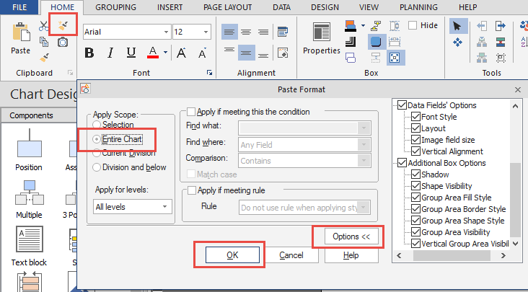Click the options list horizontal scrollbar

click(x=452, y=256)
